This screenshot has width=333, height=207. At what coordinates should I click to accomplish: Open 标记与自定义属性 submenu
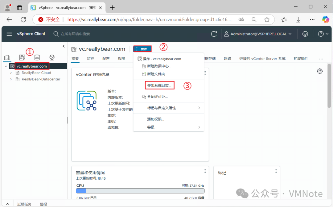(x=169, y=108)
